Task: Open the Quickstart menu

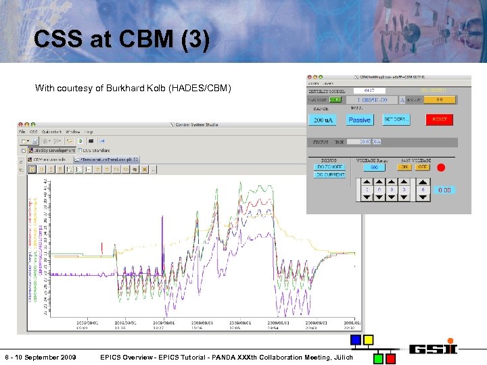Action: (x=51, y=132)
